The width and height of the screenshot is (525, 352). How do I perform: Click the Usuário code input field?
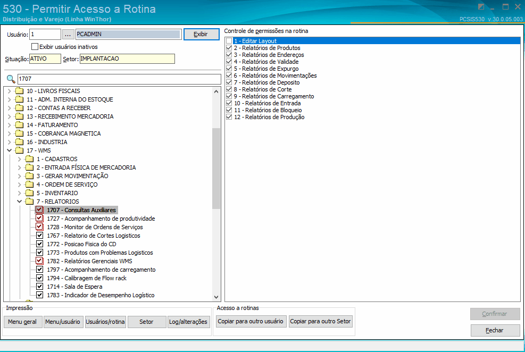45,34
